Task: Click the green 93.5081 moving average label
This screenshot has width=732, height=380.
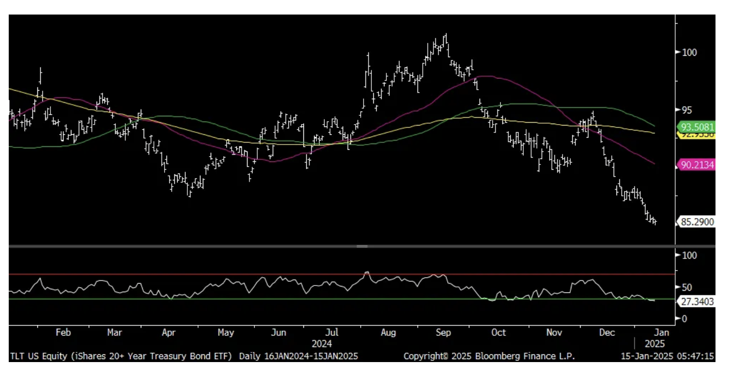Action: click(x=697, y=127)
